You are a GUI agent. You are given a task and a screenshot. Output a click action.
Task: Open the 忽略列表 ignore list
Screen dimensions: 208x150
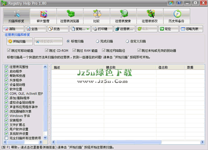(x=191, y=29)
